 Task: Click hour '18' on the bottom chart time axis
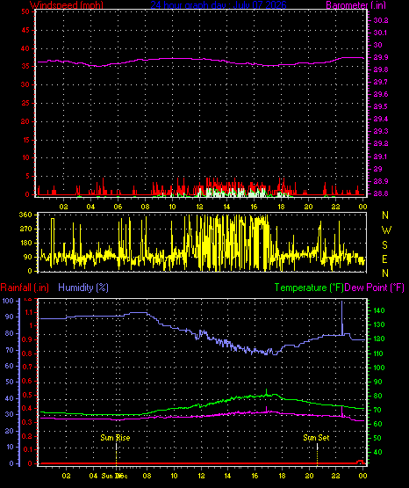click(x=282, y=476)
